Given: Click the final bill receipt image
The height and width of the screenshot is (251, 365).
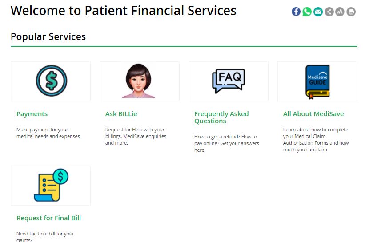Looking at the screenshot, I should pos(51,185).
